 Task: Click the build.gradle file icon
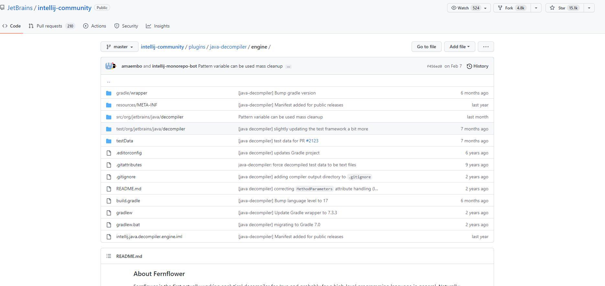[109, 201]
